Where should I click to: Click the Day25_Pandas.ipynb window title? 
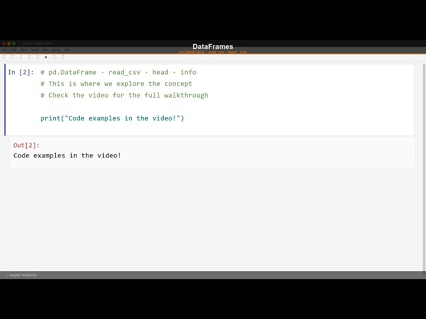point(37,43)
